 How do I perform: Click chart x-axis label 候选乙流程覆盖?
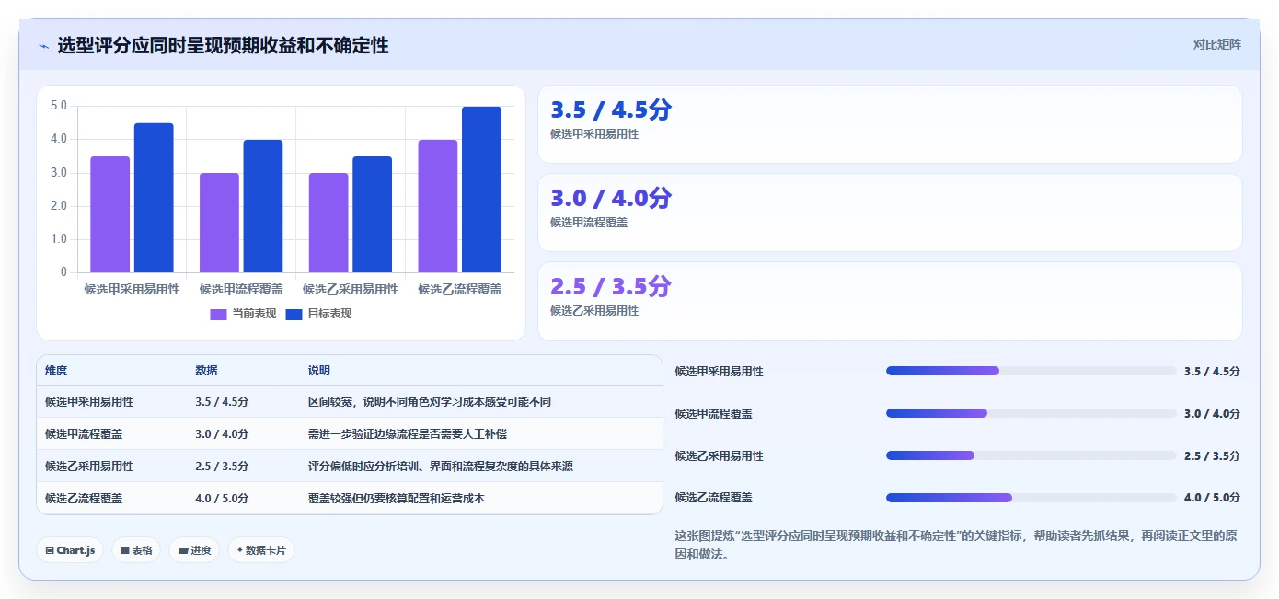(460, 289)
